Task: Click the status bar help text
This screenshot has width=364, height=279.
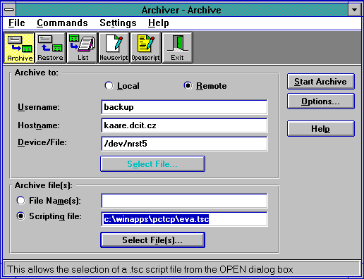Action: (150, 269)
